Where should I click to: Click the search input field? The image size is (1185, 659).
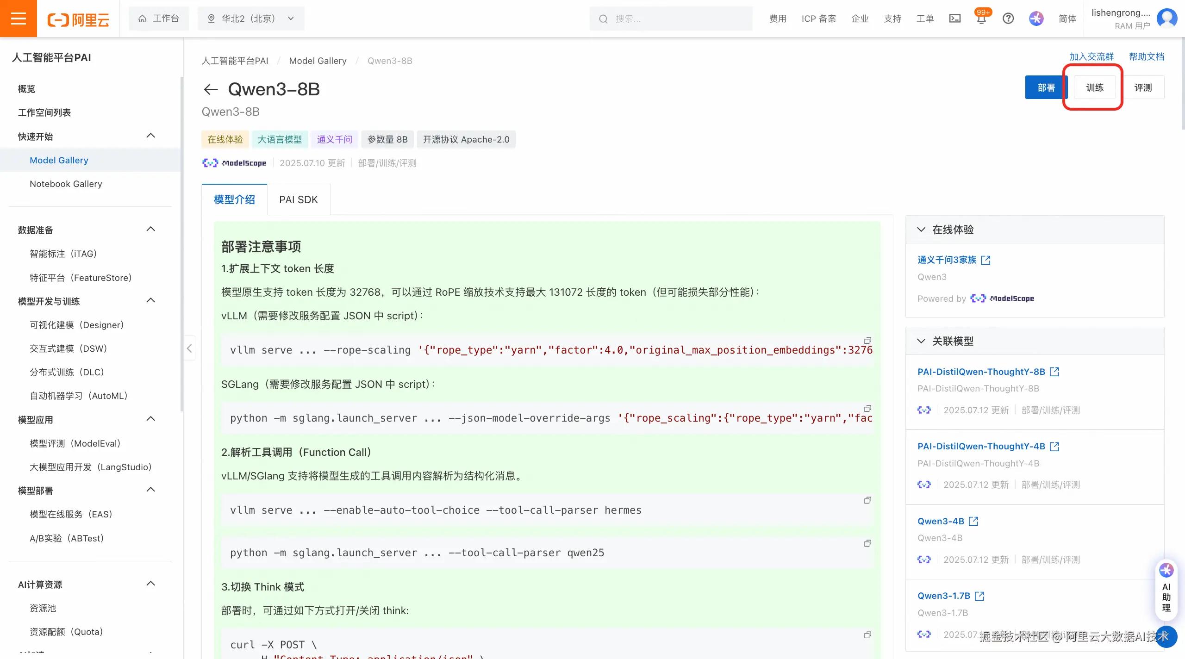click(x=671, y=19)
